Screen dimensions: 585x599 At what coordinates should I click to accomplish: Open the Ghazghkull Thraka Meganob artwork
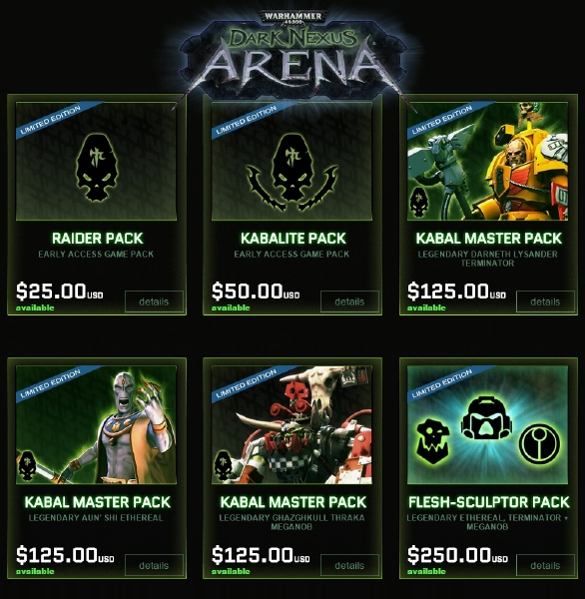(x=292, y=425)
